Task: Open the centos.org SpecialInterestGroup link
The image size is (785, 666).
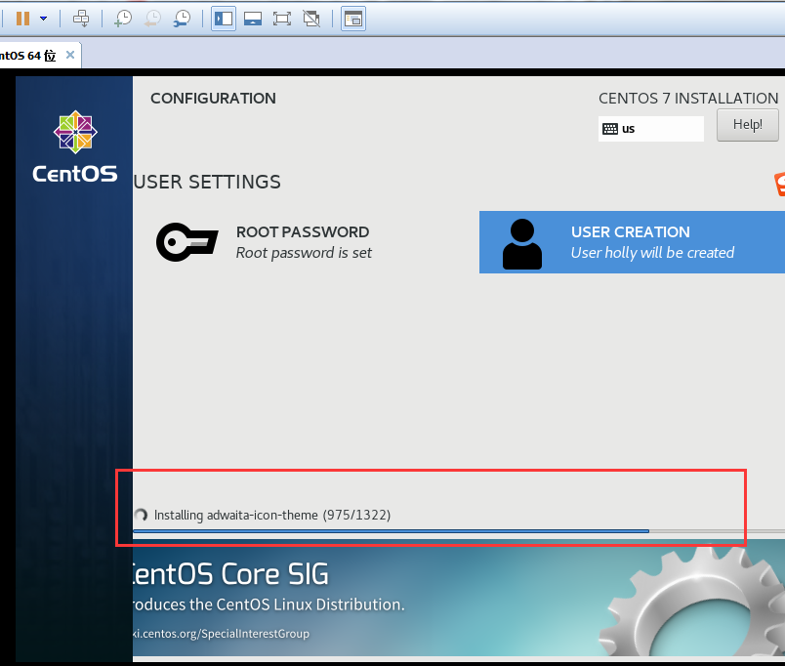Action: click(221, 634)
